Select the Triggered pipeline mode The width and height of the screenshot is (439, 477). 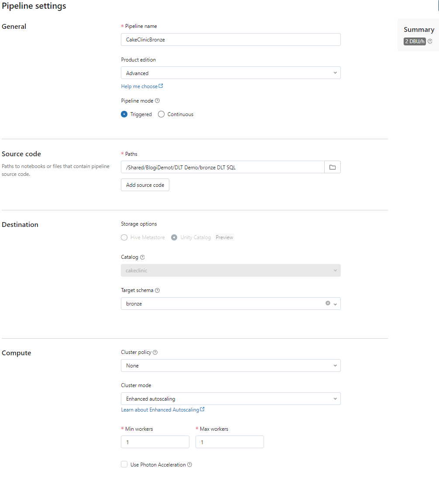point(124,114)
